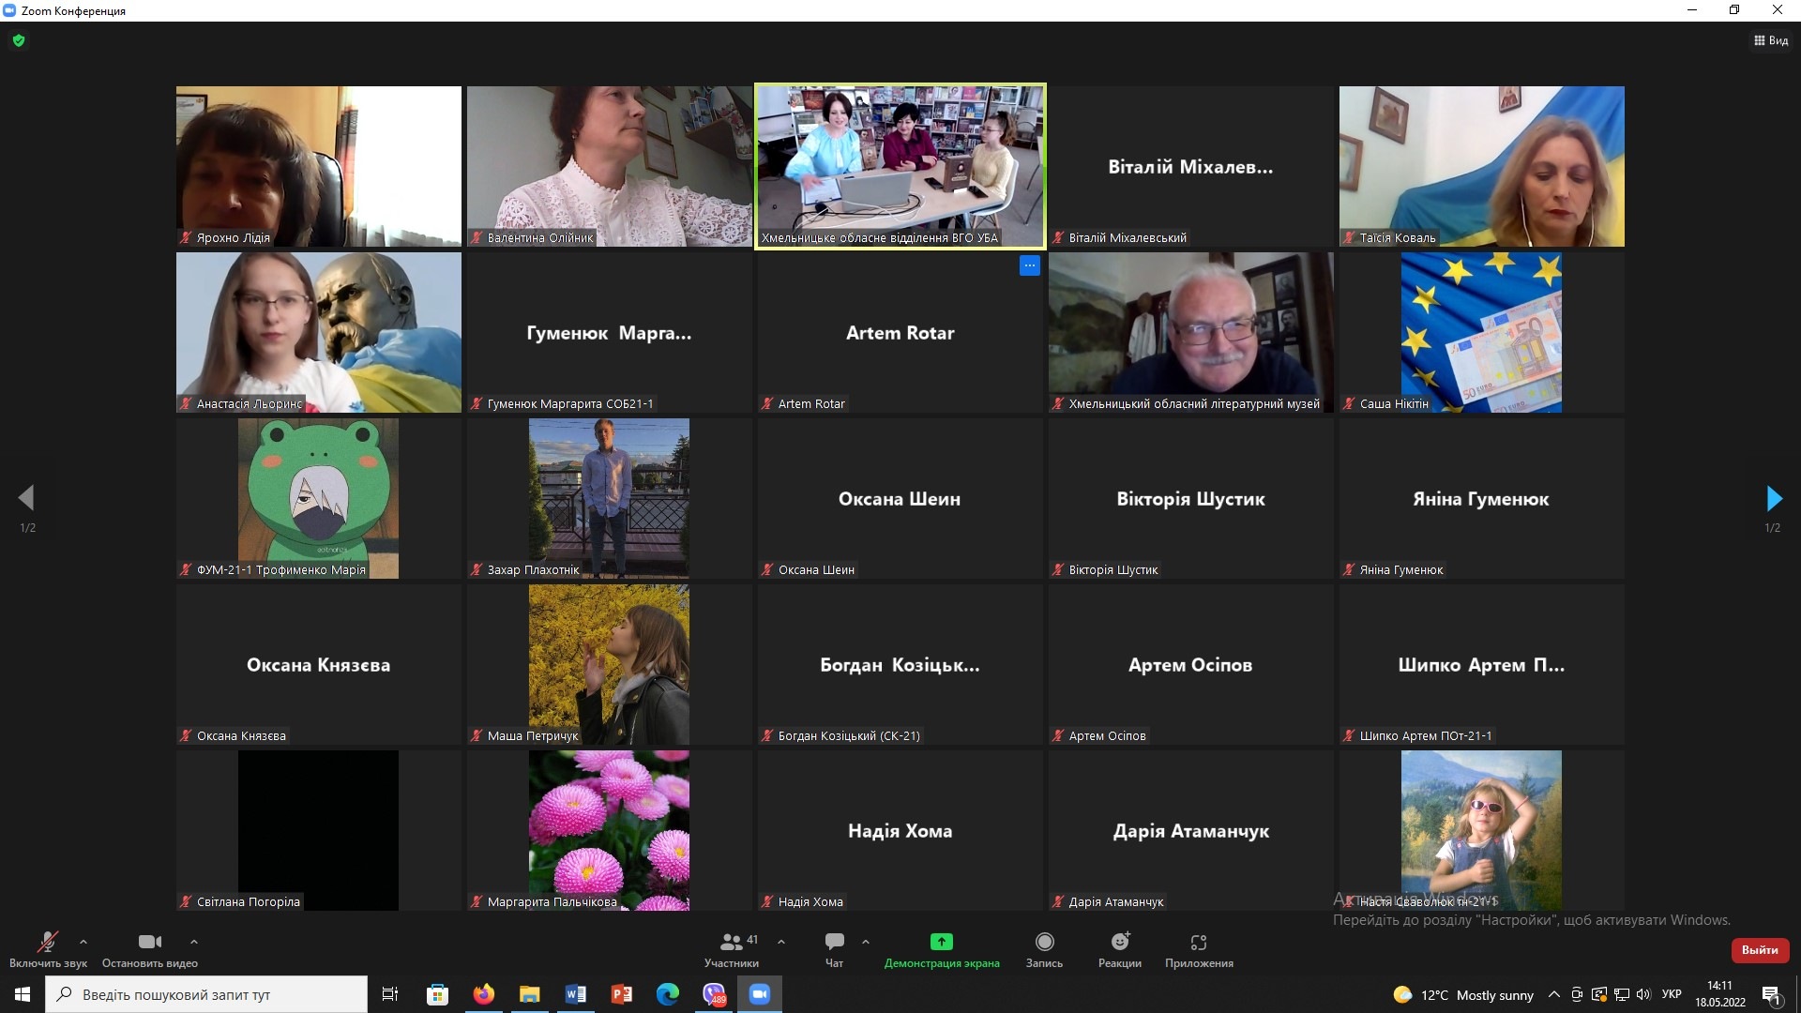Screen dimensions: 1801x1013
Task: Open the Chat panel
Action: point(834,948)
